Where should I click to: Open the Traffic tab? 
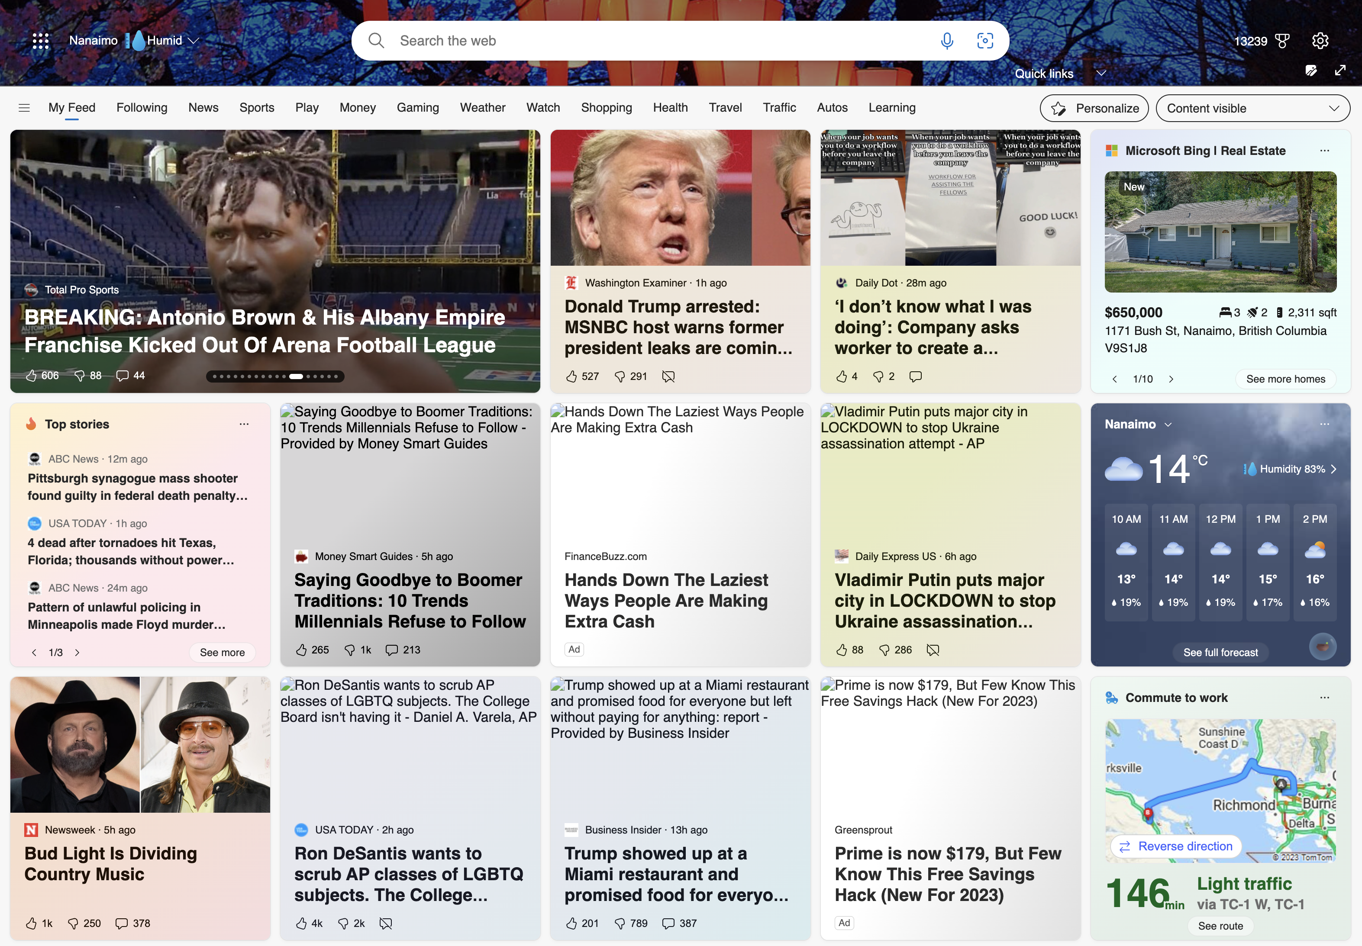[779, 107]
